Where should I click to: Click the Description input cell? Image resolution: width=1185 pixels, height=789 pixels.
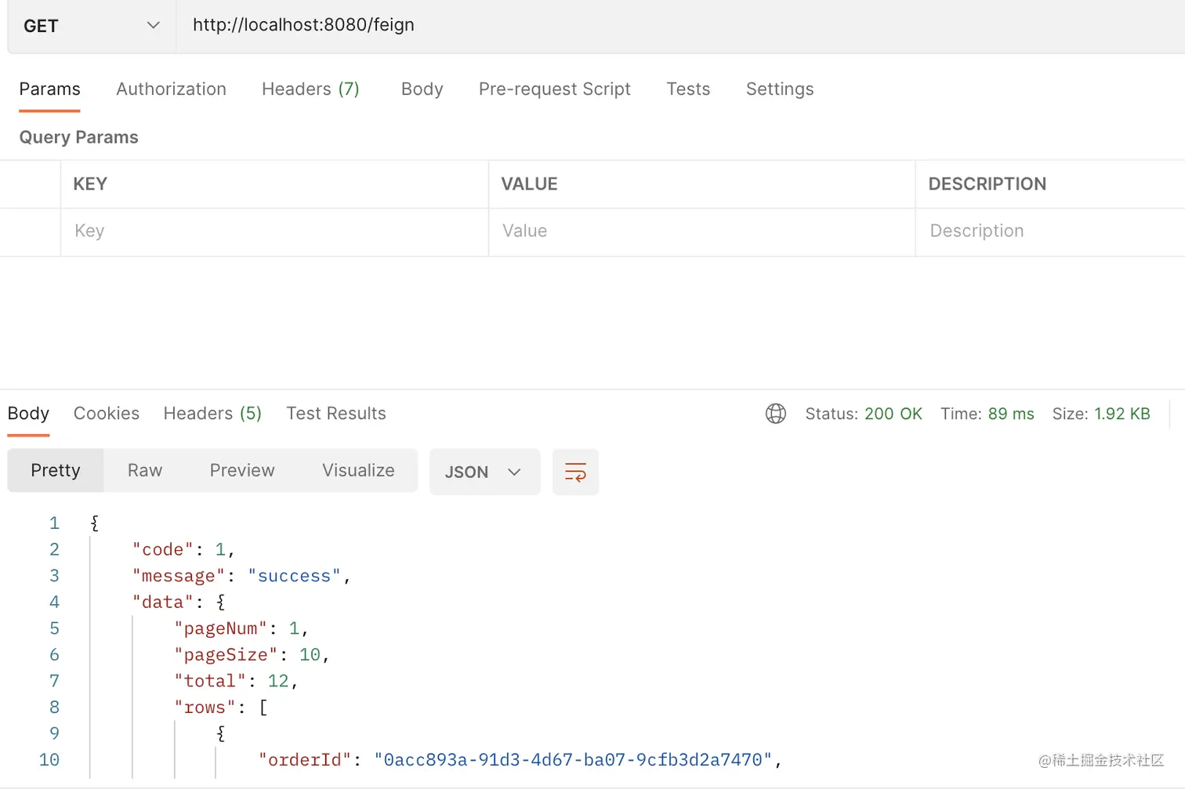(x=1050, y=232)
